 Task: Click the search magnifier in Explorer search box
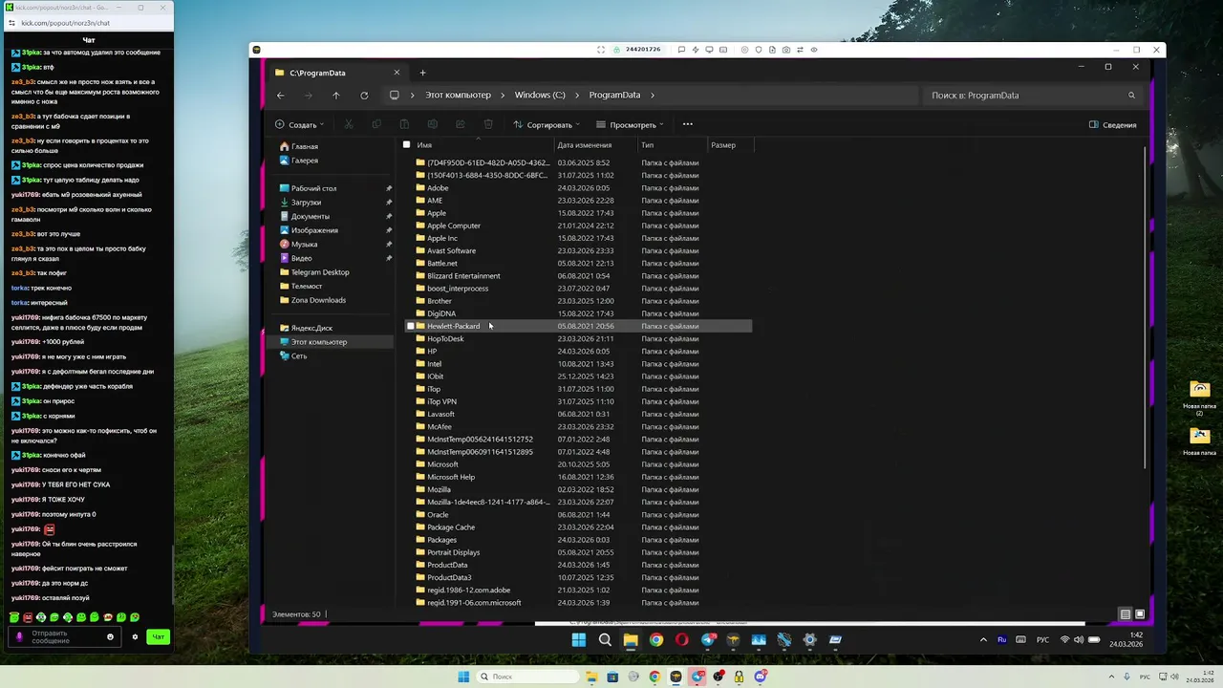pyautogui.click(x=1131, y=96)
